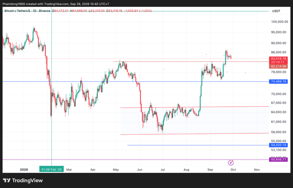
Task: Click the 82,214.98 price line label
Action: tap(278, 66)
